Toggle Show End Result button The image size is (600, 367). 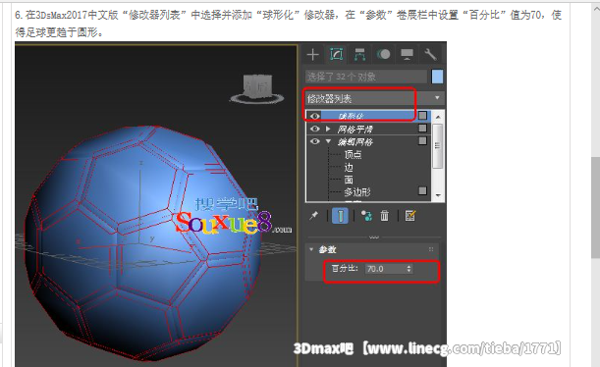pos(340,216)
